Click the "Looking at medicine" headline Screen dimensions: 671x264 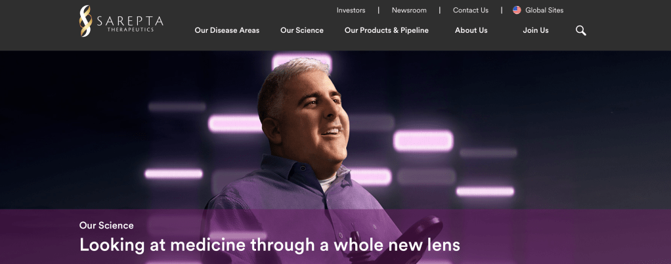[270, 245]
